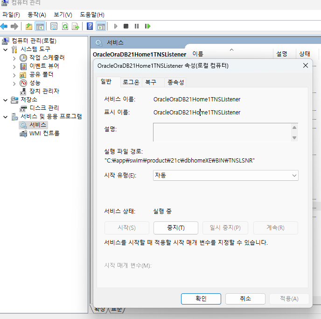
Task: Toggle the Show/Hide Console Tree icon
Action: pyautogui.click(x=40, y=26)
